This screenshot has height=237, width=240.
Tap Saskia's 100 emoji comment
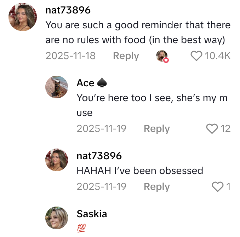81,227
